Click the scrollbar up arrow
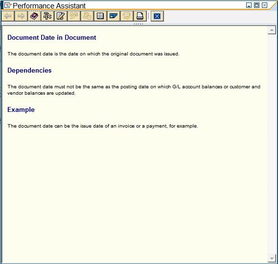Screen dimensions: 278x264 (272, 30)
